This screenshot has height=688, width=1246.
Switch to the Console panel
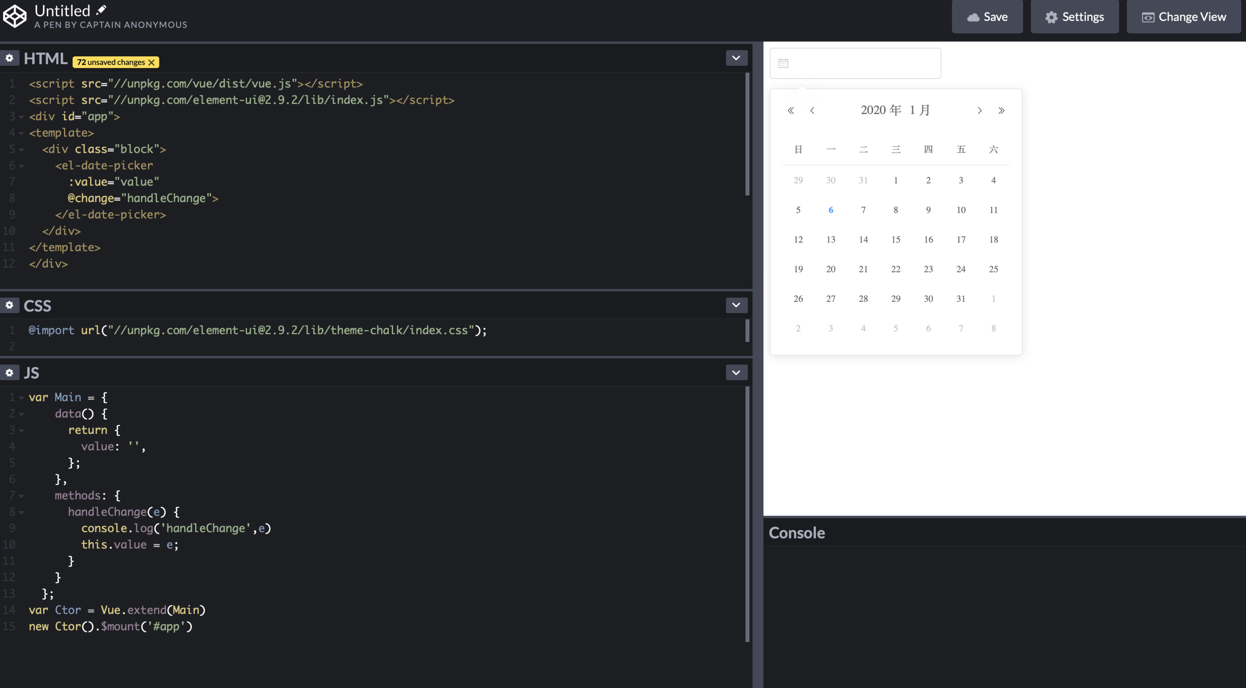(797, 533)
